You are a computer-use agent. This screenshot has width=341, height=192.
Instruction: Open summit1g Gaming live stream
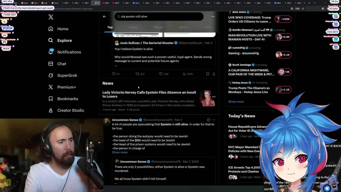(x=243, y=53)
